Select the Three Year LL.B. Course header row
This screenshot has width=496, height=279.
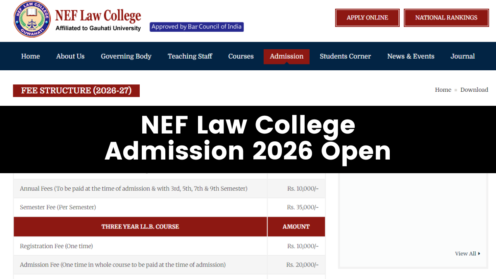pos(169,227)
